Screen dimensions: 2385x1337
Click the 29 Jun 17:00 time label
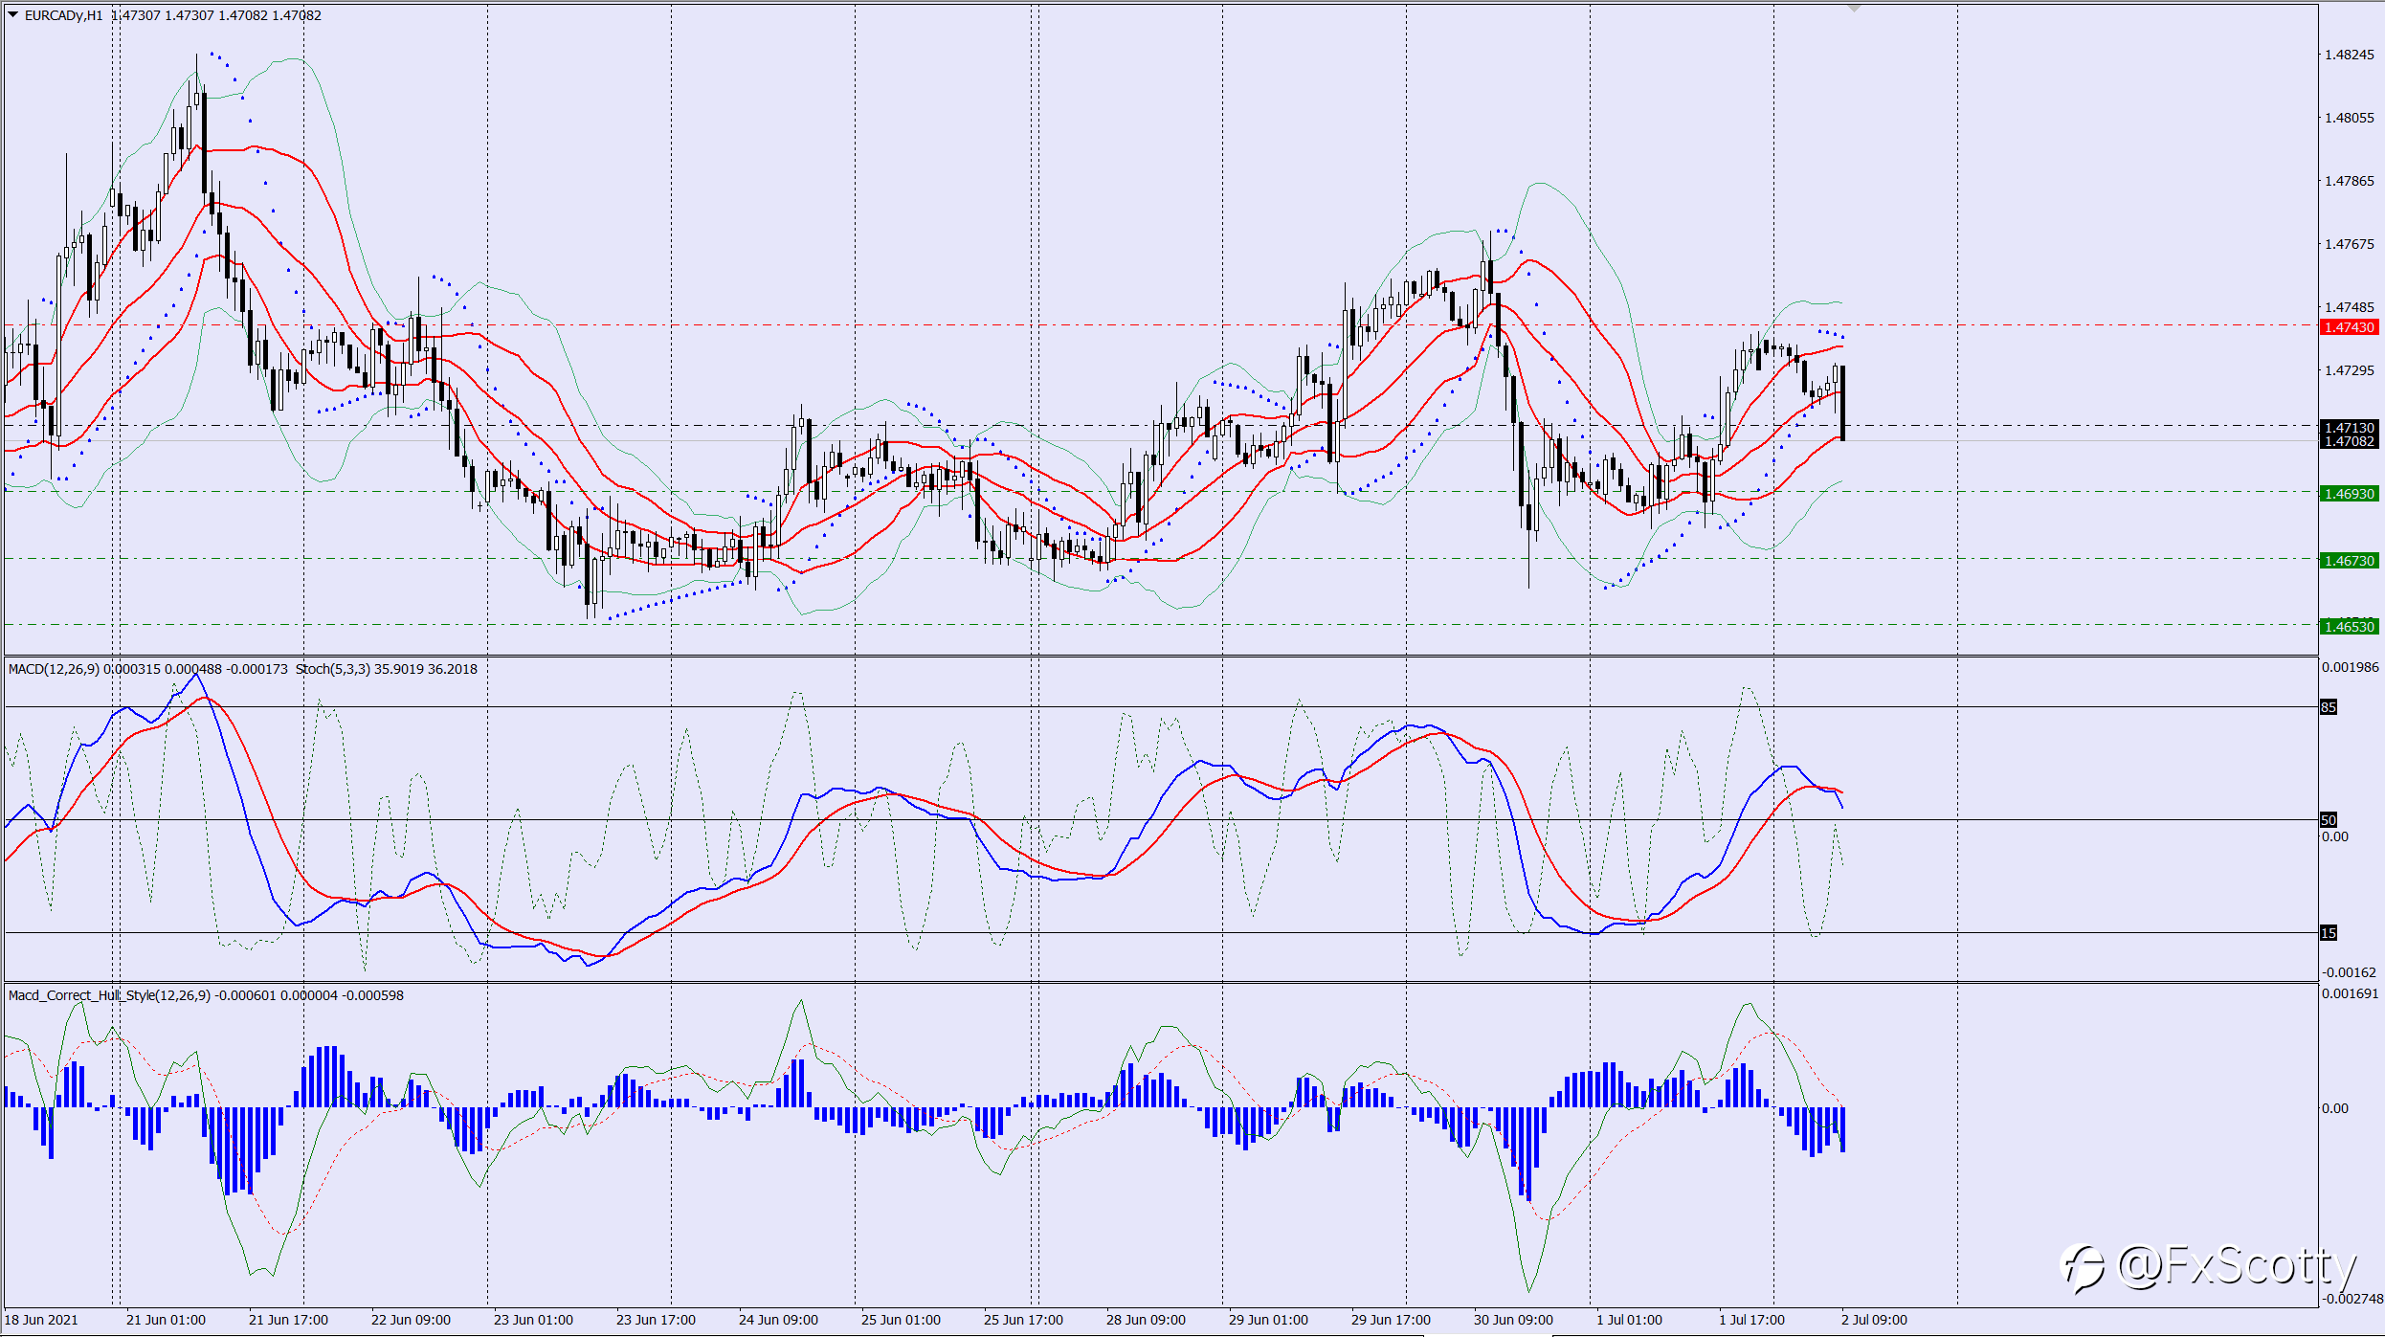[x=1391, y=1320]
